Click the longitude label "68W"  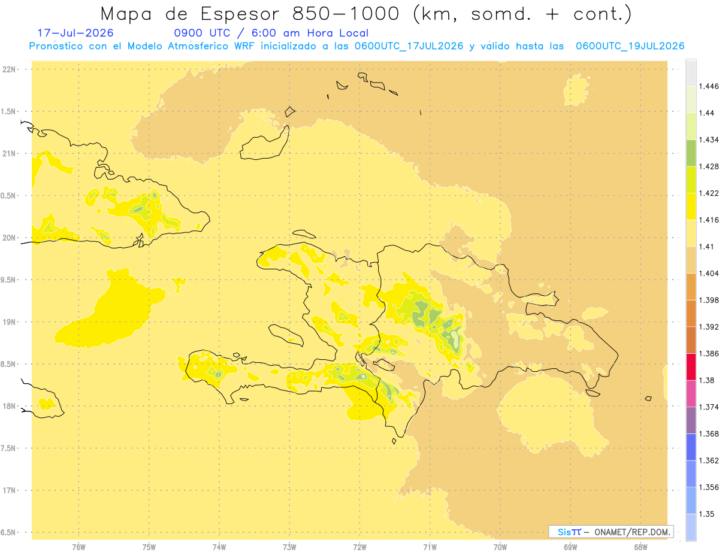(641, 547)
